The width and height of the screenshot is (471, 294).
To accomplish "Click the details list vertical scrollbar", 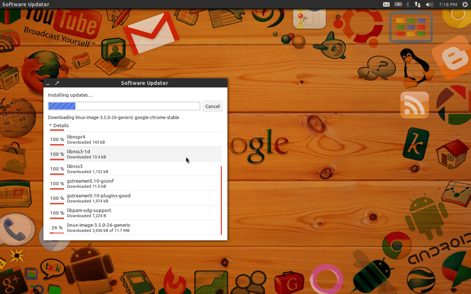I will click(x=221, y=200).
